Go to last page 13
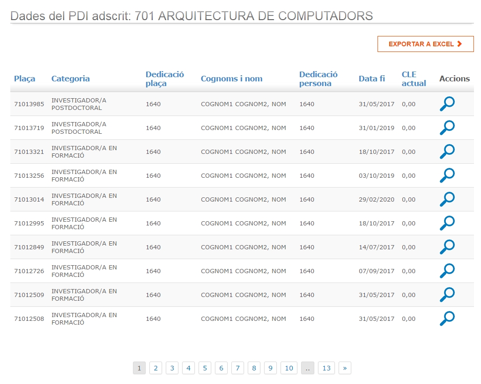481x384 pixels. point(326,368)
